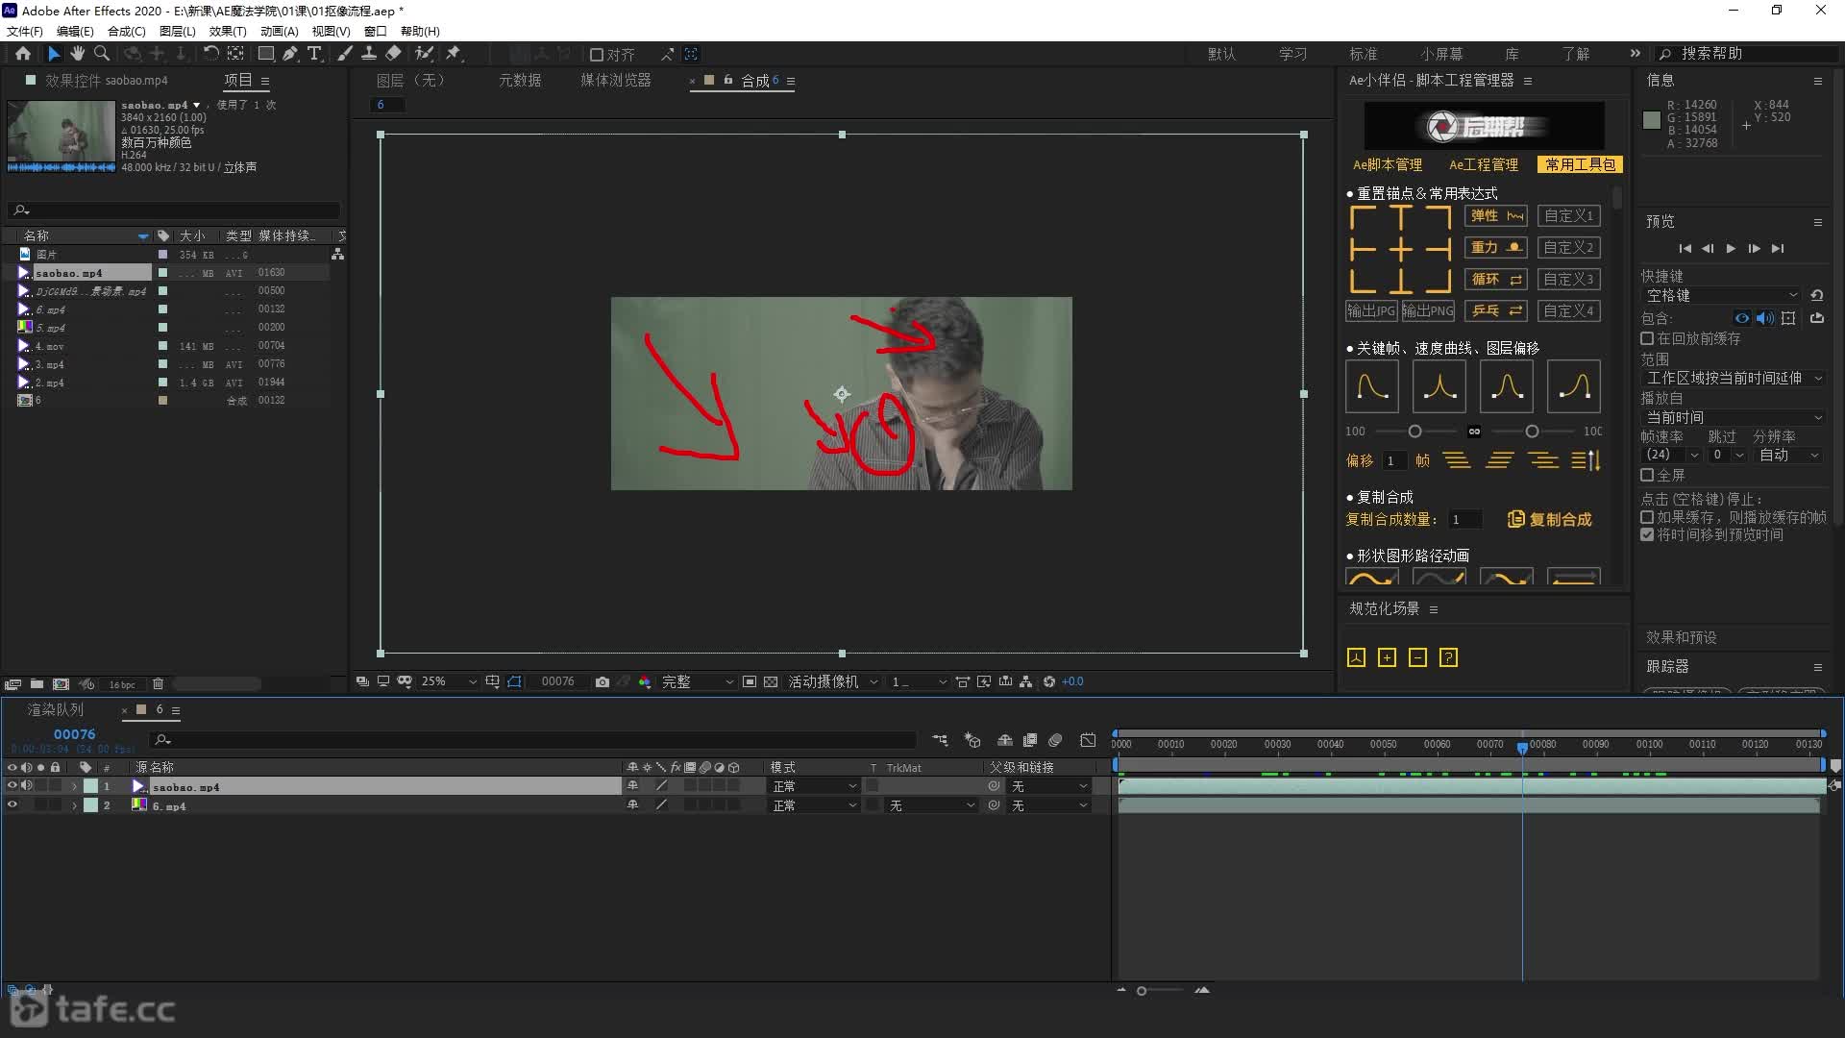Open the 活动摄像机 camera view dropdown
1845x1038 pixels.
point(833,681)
